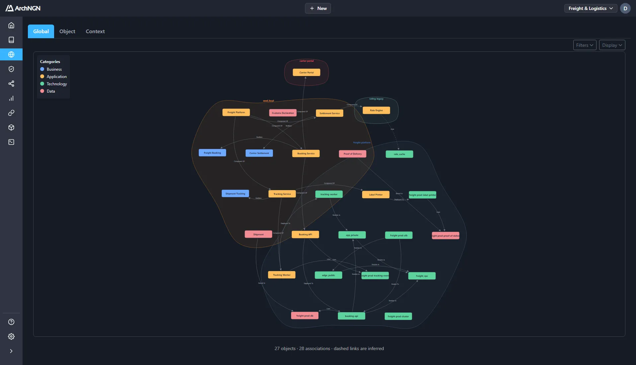
Task: Select the Customs Declaration node
Action: click(283, 113)
